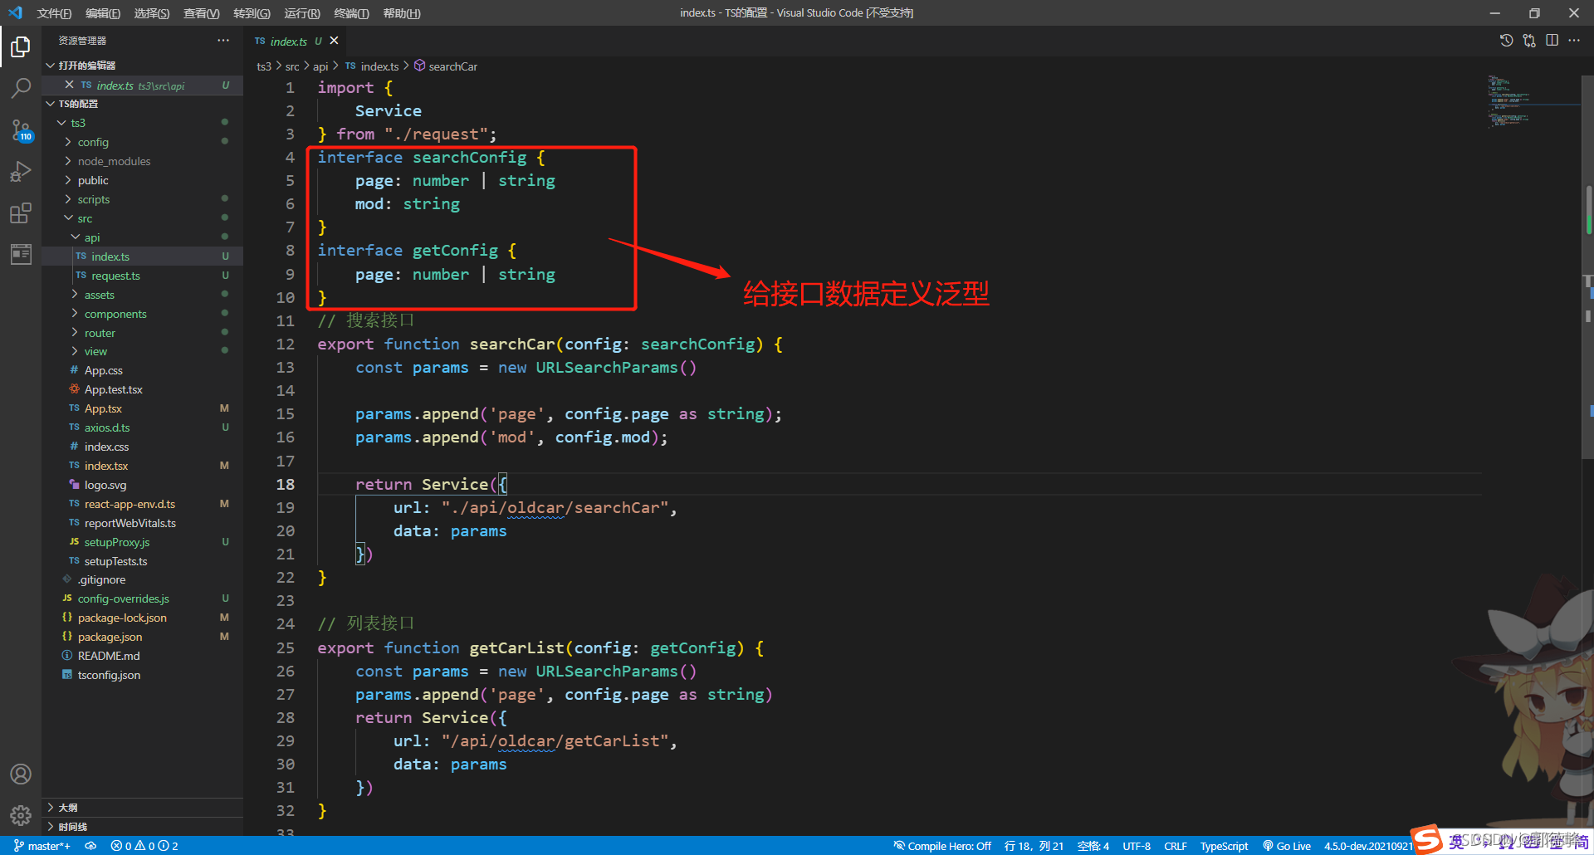The height and width of the screenshot is (855, 1594).
Task: Click line 18 column 21 cursor position
Action: [1034, 846]
